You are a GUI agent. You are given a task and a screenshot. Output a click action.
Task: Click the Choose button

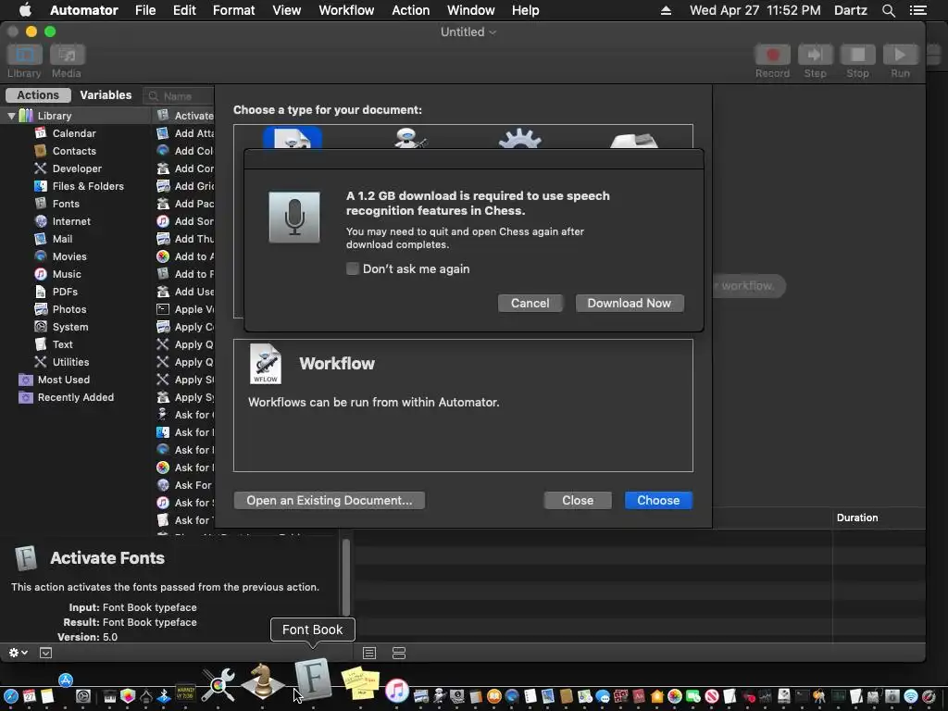658,500
